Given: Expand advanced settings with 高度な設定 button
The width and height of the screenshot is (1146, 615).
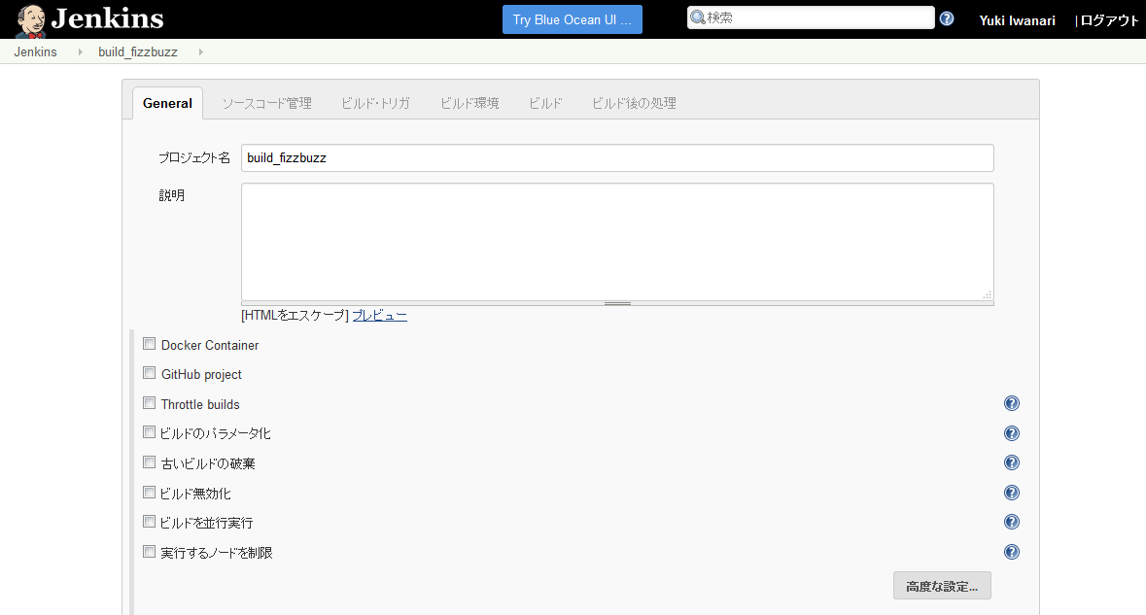Looking at the screenshot, I should pos(941,586).
